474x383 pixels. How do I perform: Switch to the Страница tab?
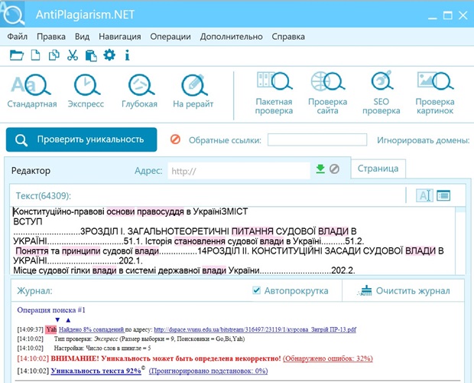coord(378,169)
